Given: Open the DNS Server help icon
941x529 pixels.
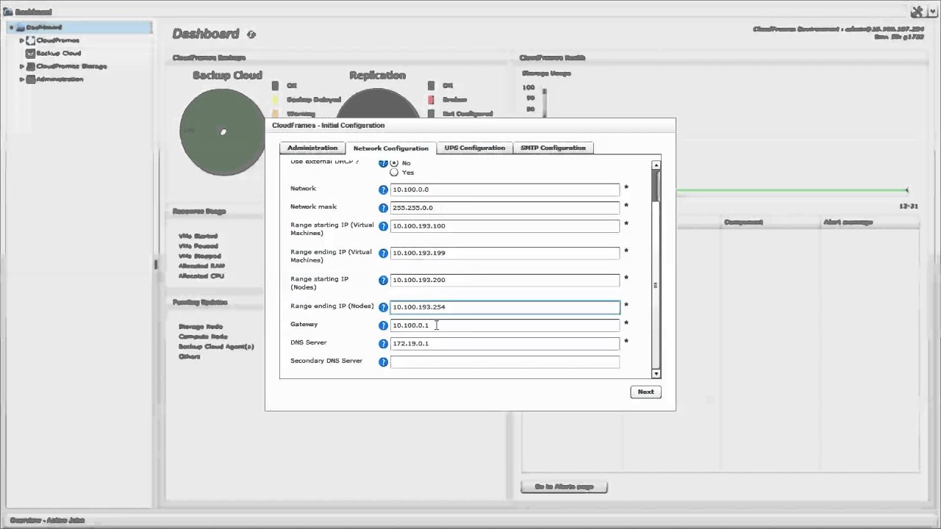Looking at the screenshot, I should [383, 344].
